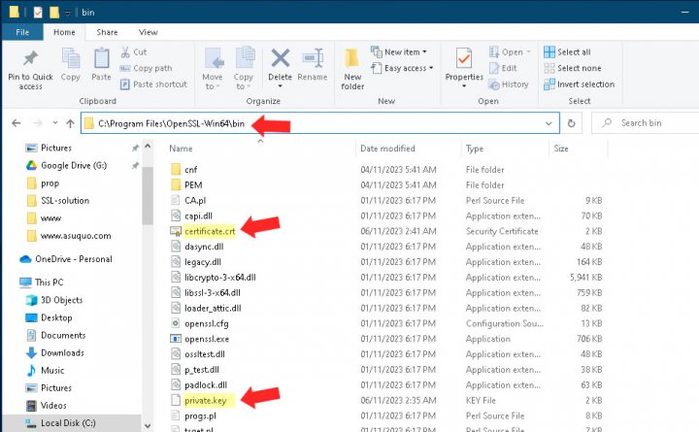Viewport: 699px width, 432px height.
Task: Click the Delete icon in Organize group
Action: click(280, 61)
